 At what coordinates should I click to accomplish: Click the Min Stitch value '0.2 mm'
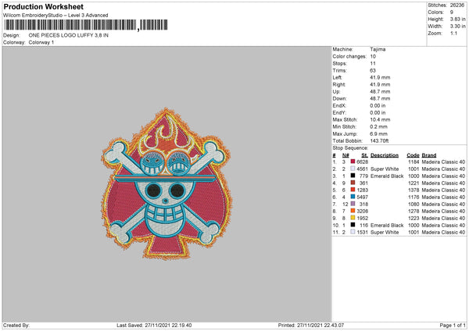[378, 126]
